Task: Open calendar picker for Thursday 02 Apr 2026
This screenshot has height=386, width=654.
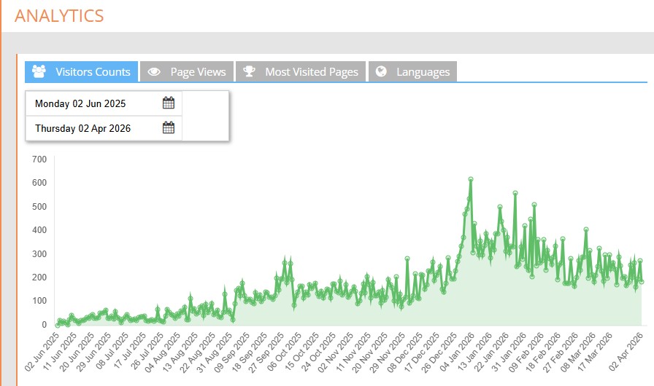Action: (x=169, y=128)
